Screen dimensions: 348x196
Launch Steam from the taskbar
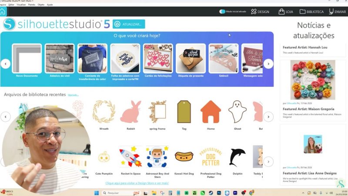pyautogui.click(x=211, y=193)
